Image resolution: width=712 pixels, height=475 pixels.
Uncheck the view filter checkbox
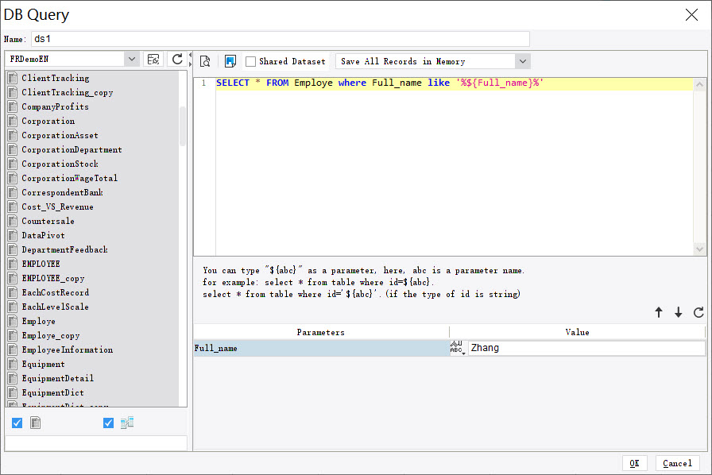pyautogui.click(x=108, y=423)
